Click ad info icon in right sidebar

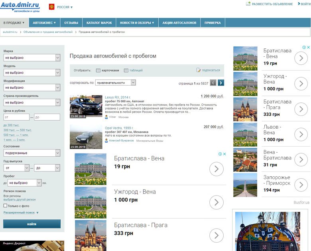coord(304,47)
